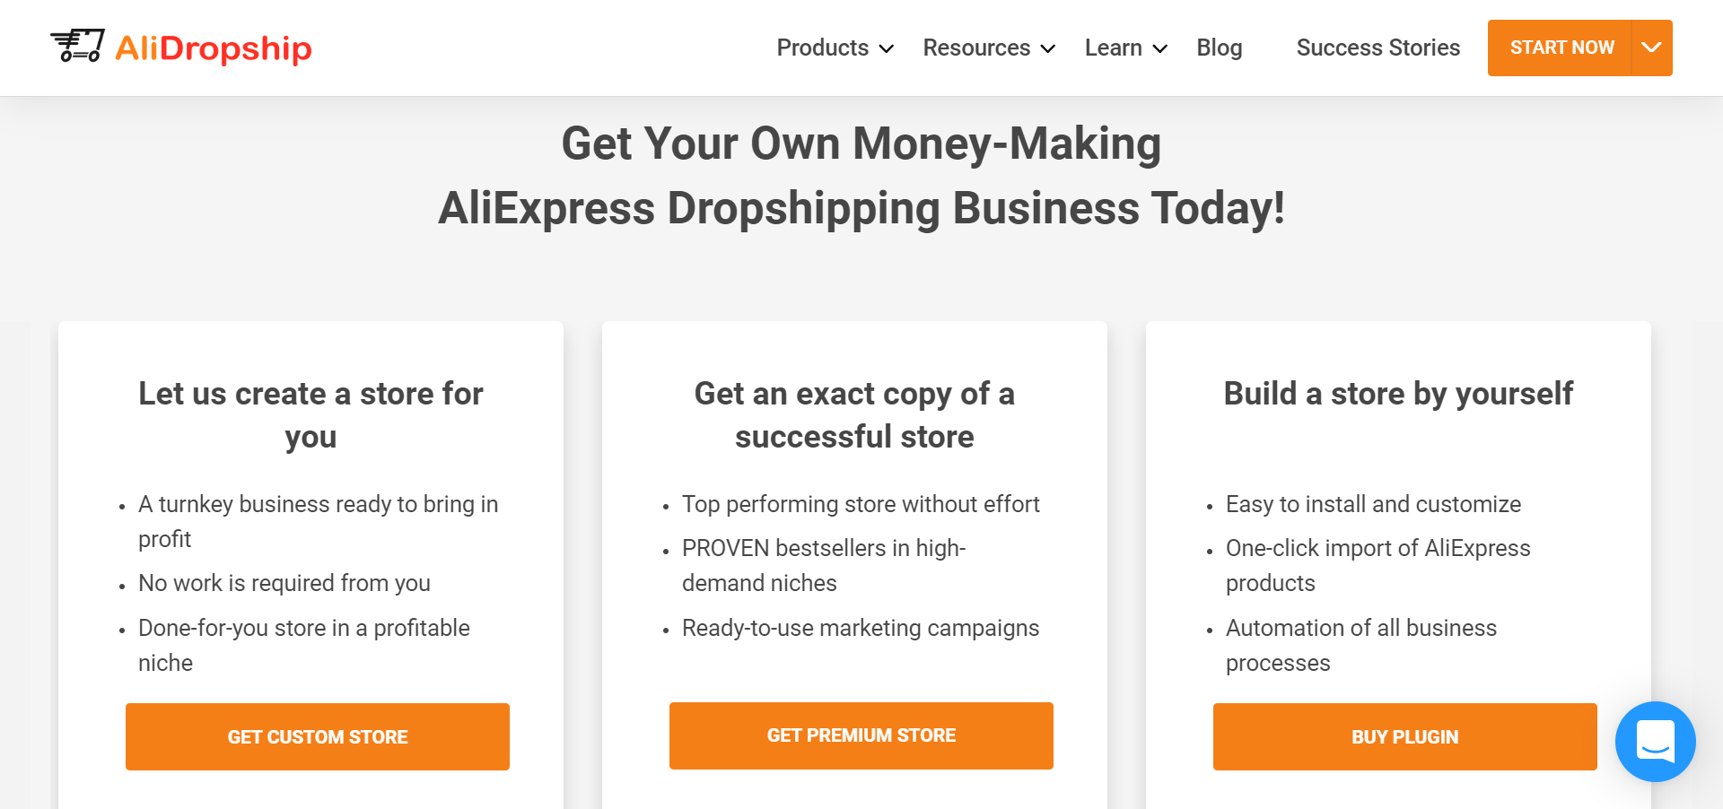Expand the Learn dropdown menu
1723x809 pixels.
coord(1124,48)
